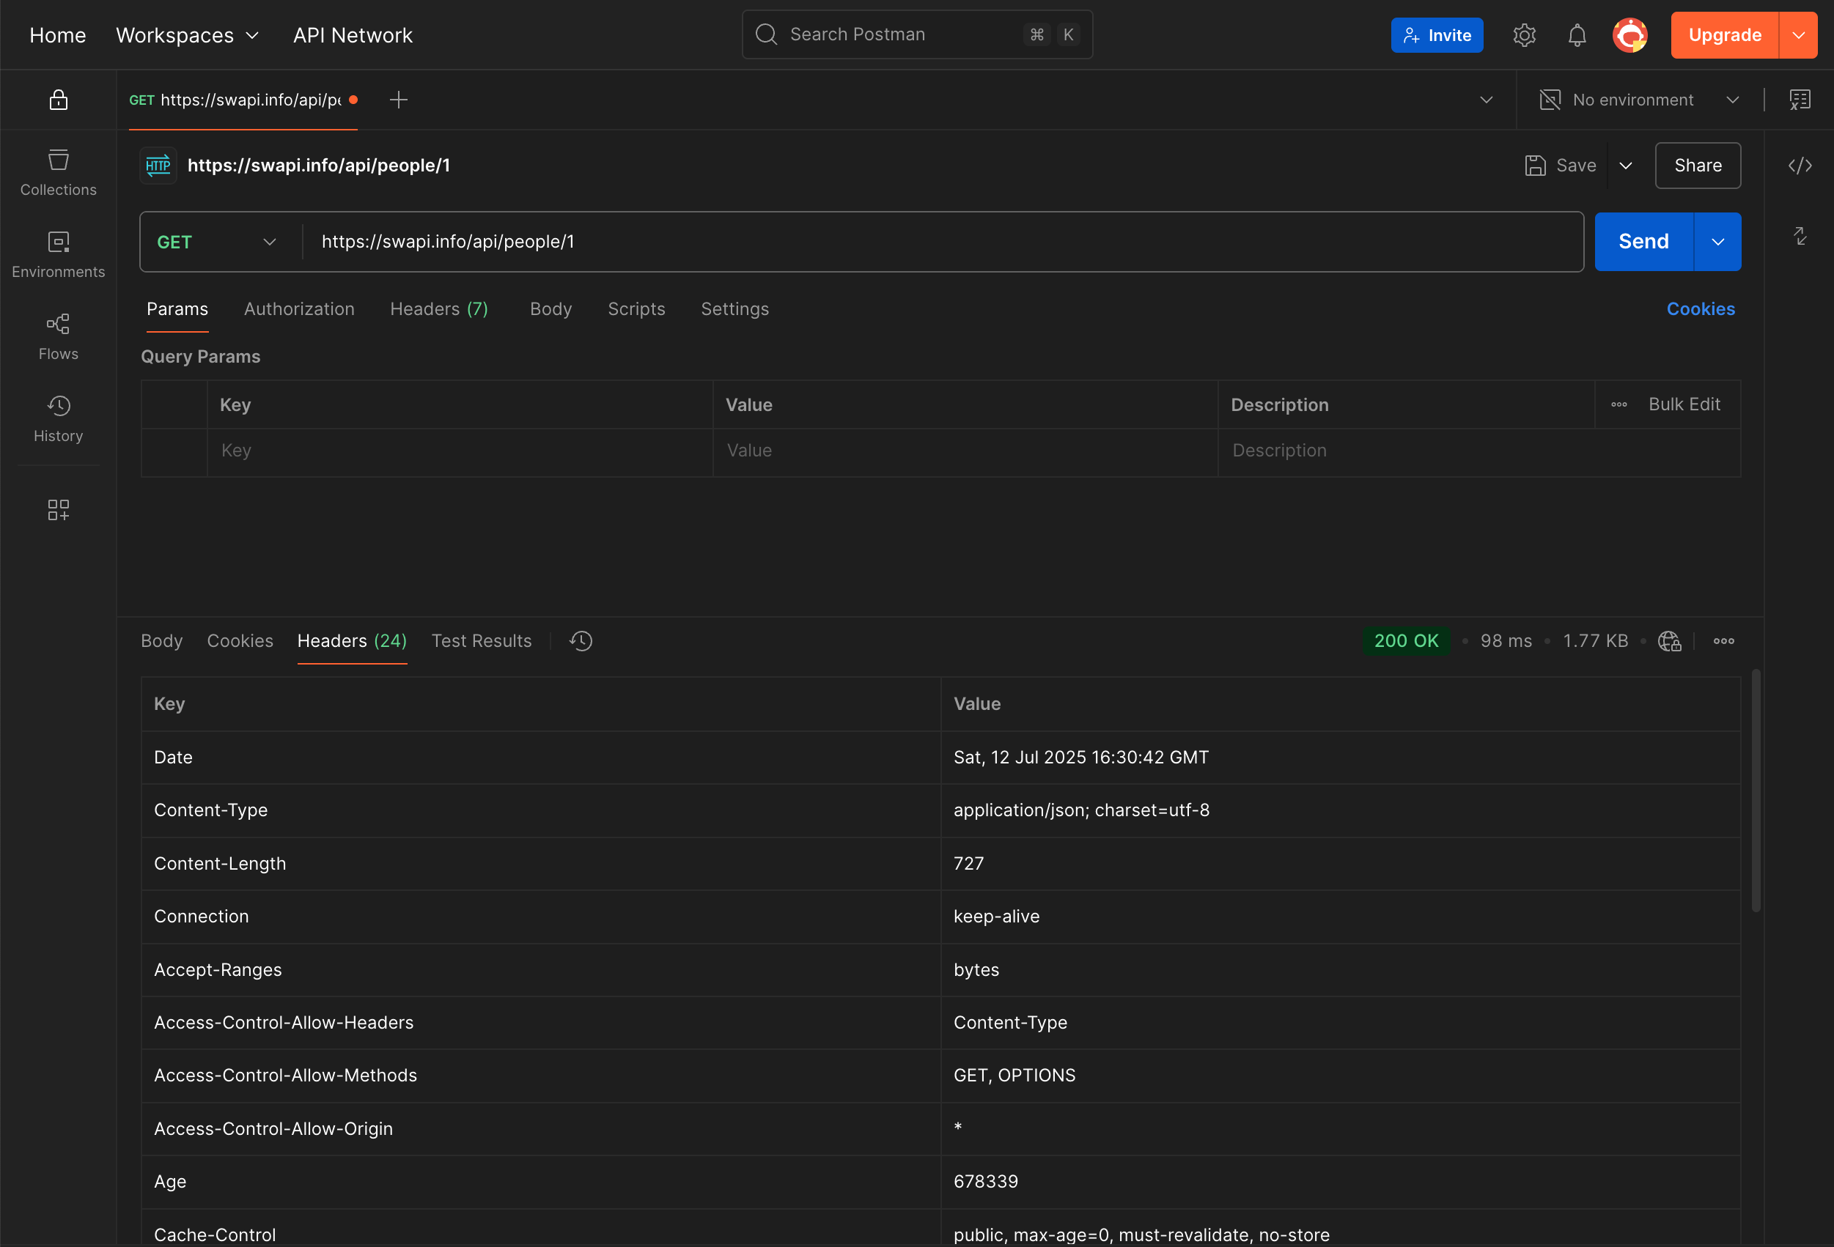The image size is (1834, 1247).
Task: Click the Save disk icon
Action: (x=1535, y=165)
